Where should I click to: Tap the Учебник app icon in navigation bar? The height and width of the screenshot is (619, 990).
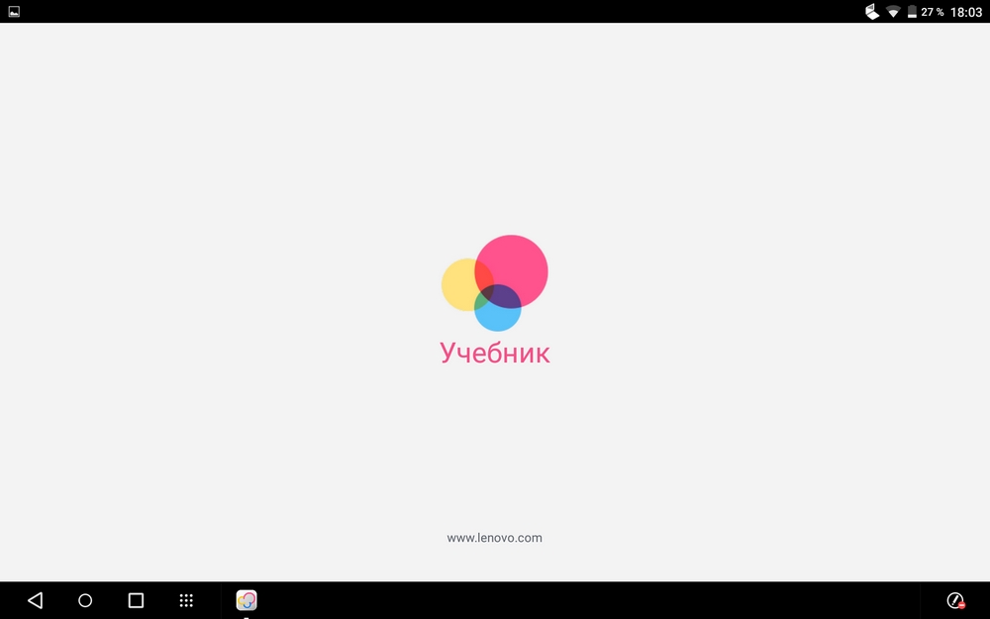click(247, 600)
